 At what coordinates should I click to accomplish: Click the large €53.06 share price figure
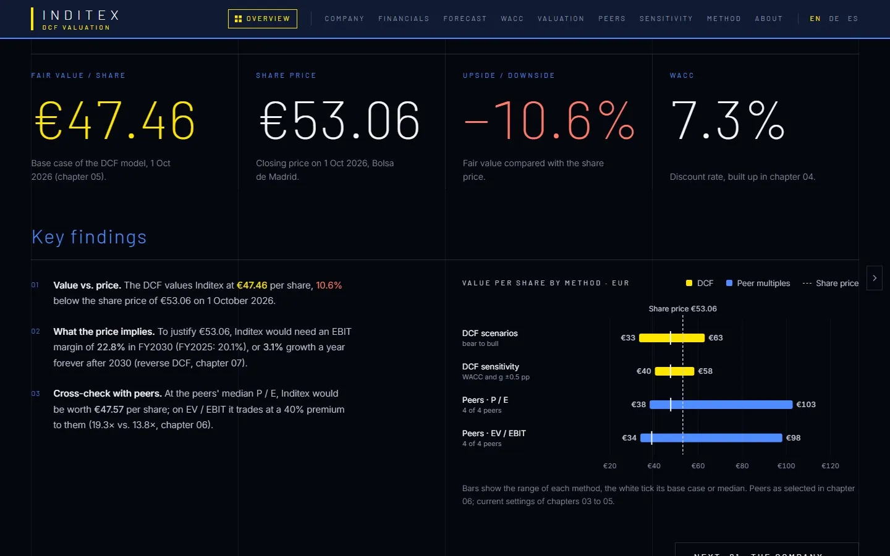(x=340, y=120)
